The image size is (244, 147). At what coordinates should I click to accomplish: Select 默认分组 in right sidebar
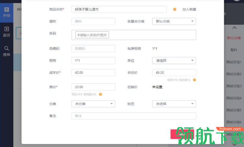(234, 38)
